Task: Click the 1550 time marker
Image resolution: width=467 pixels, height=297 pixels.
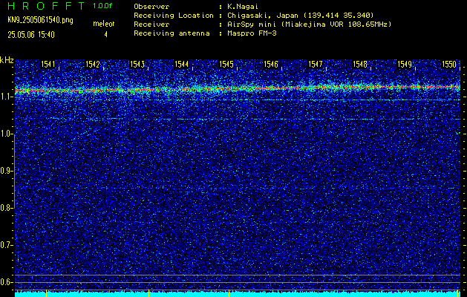Action: click(x=449, y=64)
